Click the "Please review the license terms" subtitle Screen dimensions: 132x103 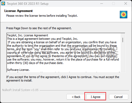pos(42,16)
